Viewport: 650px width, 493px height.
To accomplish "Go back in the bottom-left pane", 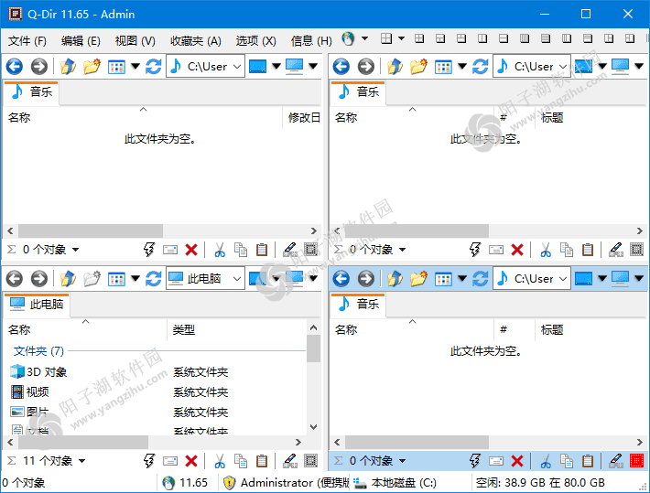I will coord(14,278).
